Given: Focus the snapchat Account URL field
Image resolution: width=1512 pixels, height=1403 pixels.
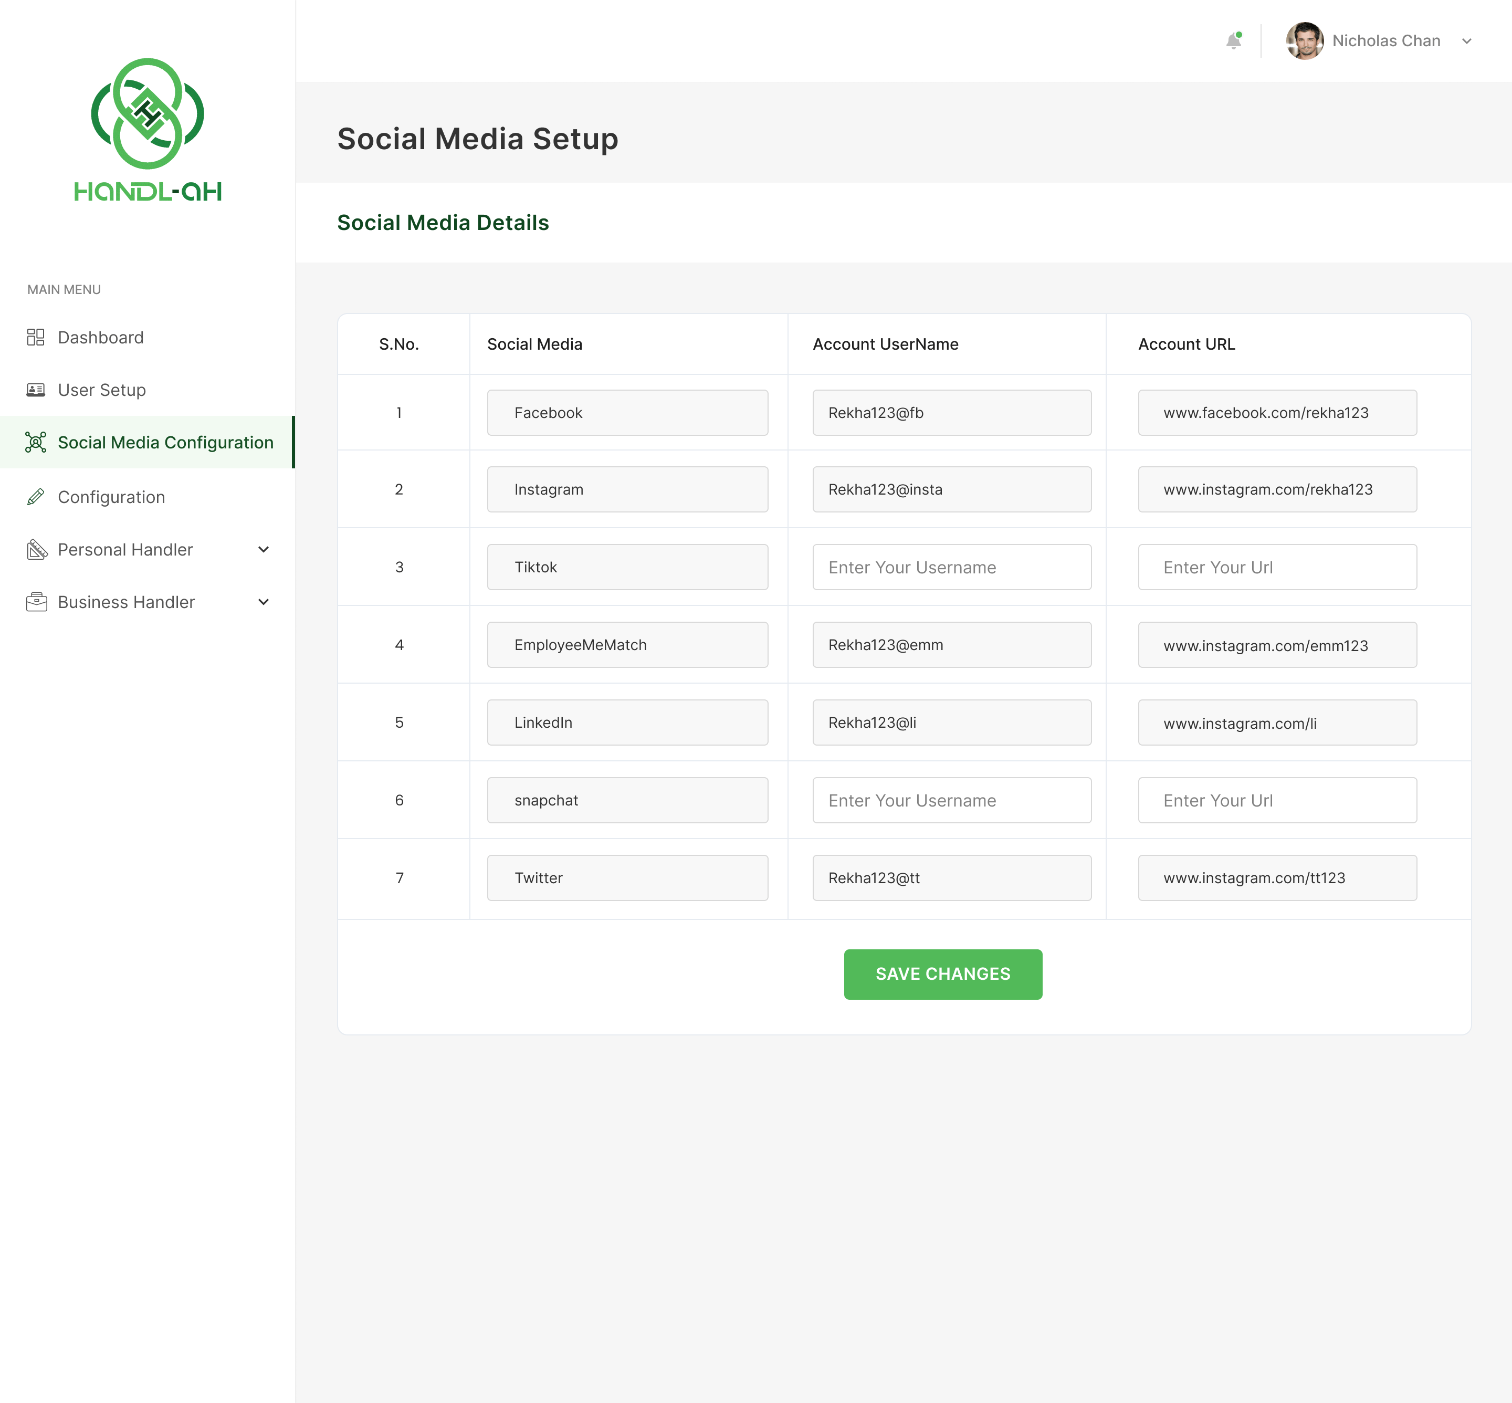Looking at the screenshot, I should [x=1277, y=800].
